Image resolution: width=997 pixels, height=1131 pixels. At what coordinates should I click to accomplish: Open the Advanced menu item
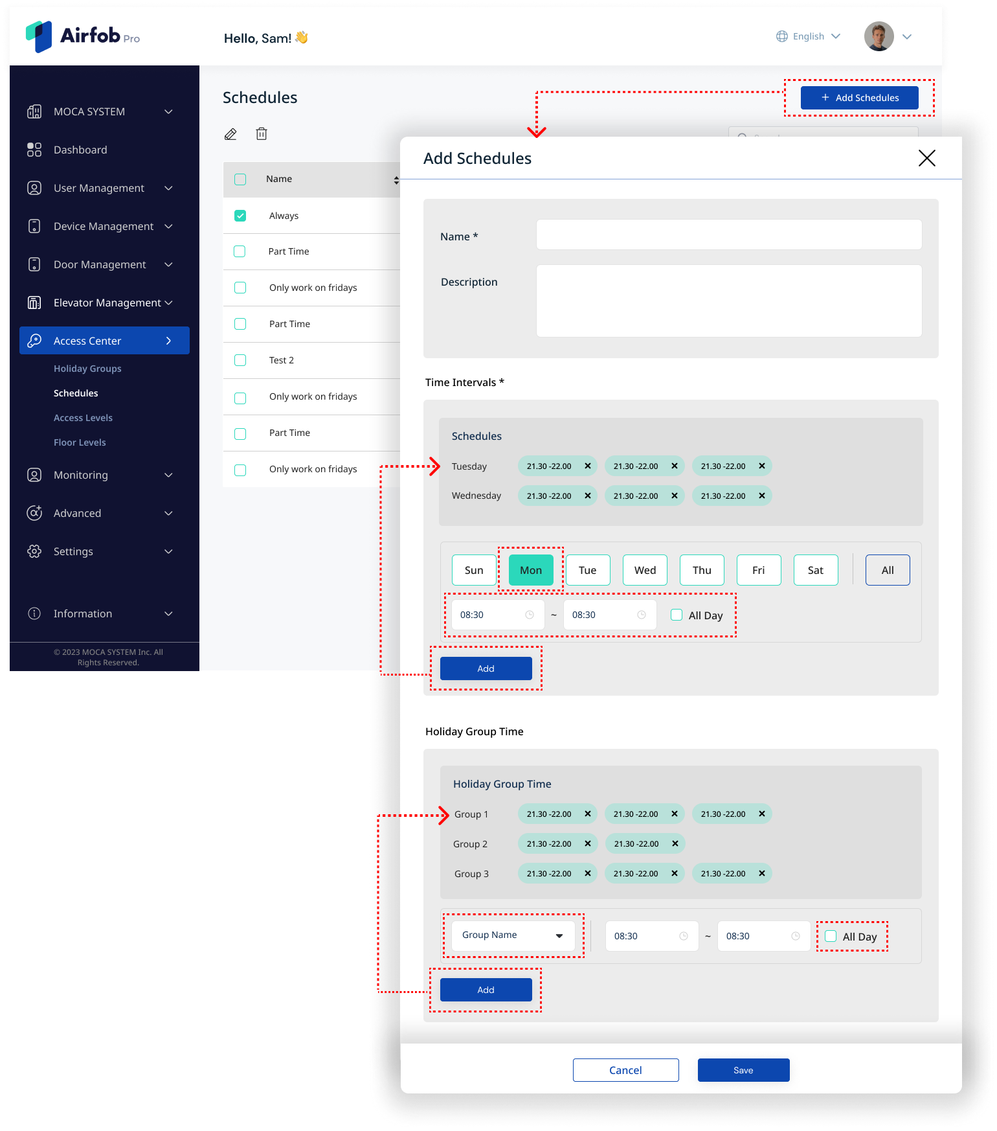(77, 513)
